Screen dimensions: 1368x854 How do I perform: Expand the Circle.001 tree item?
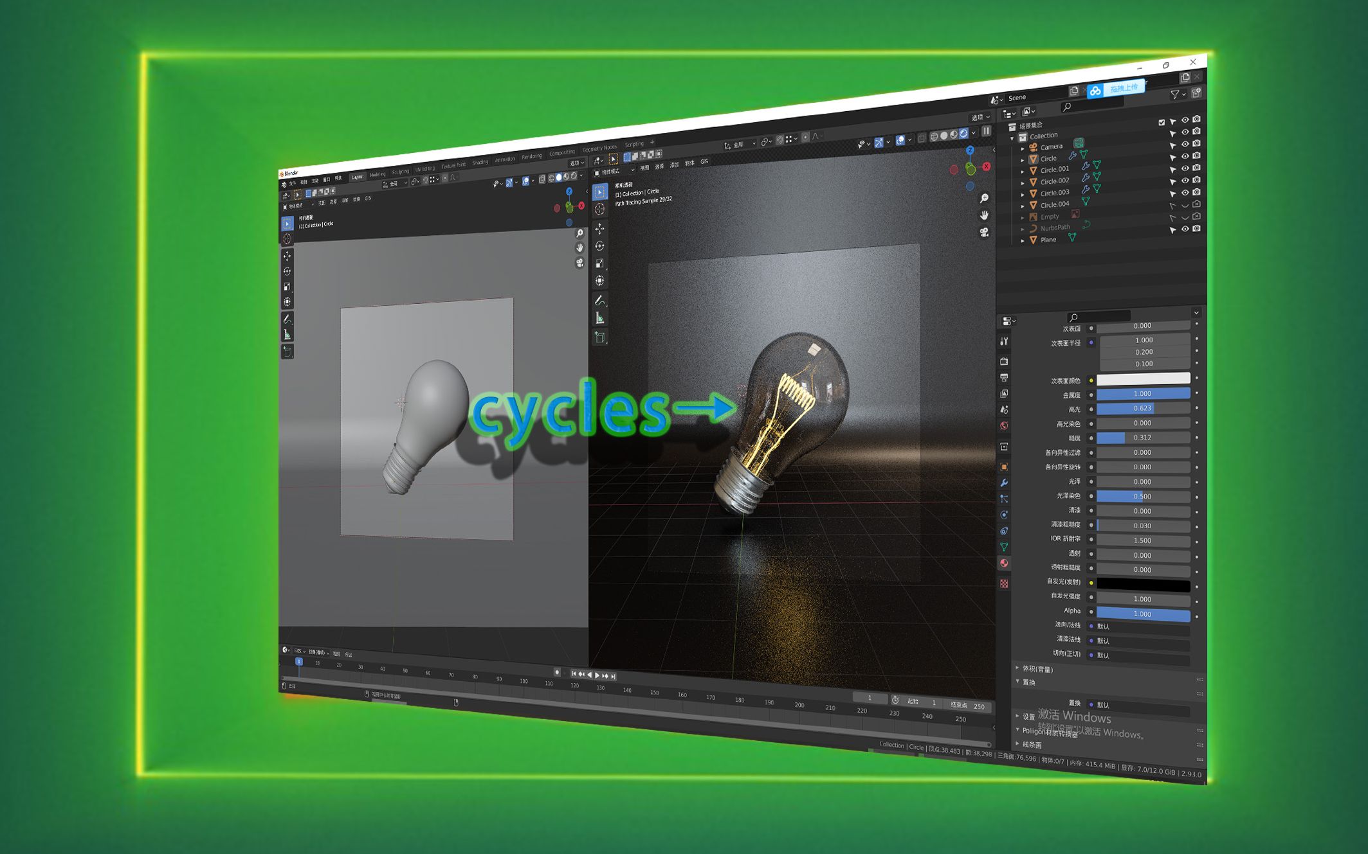click(1023, 171)
